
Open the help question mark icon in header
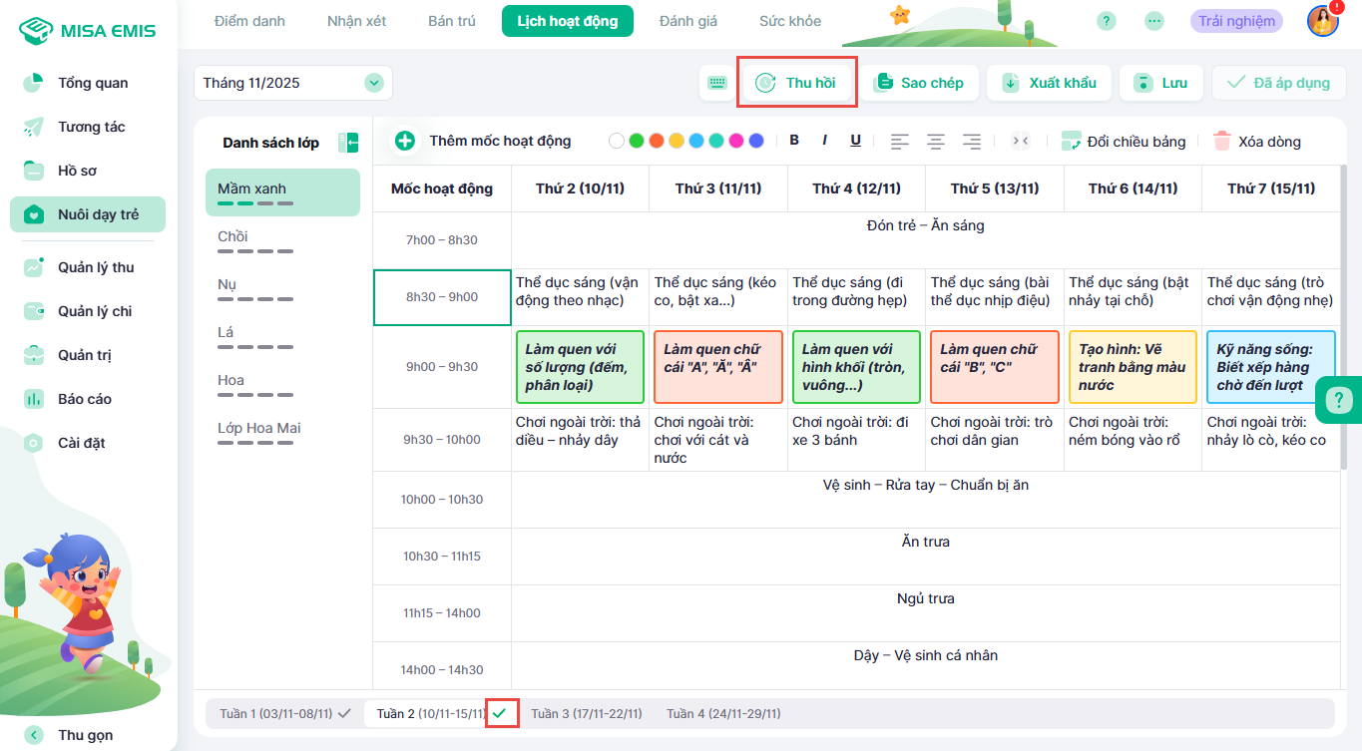tap(1106, 21)
